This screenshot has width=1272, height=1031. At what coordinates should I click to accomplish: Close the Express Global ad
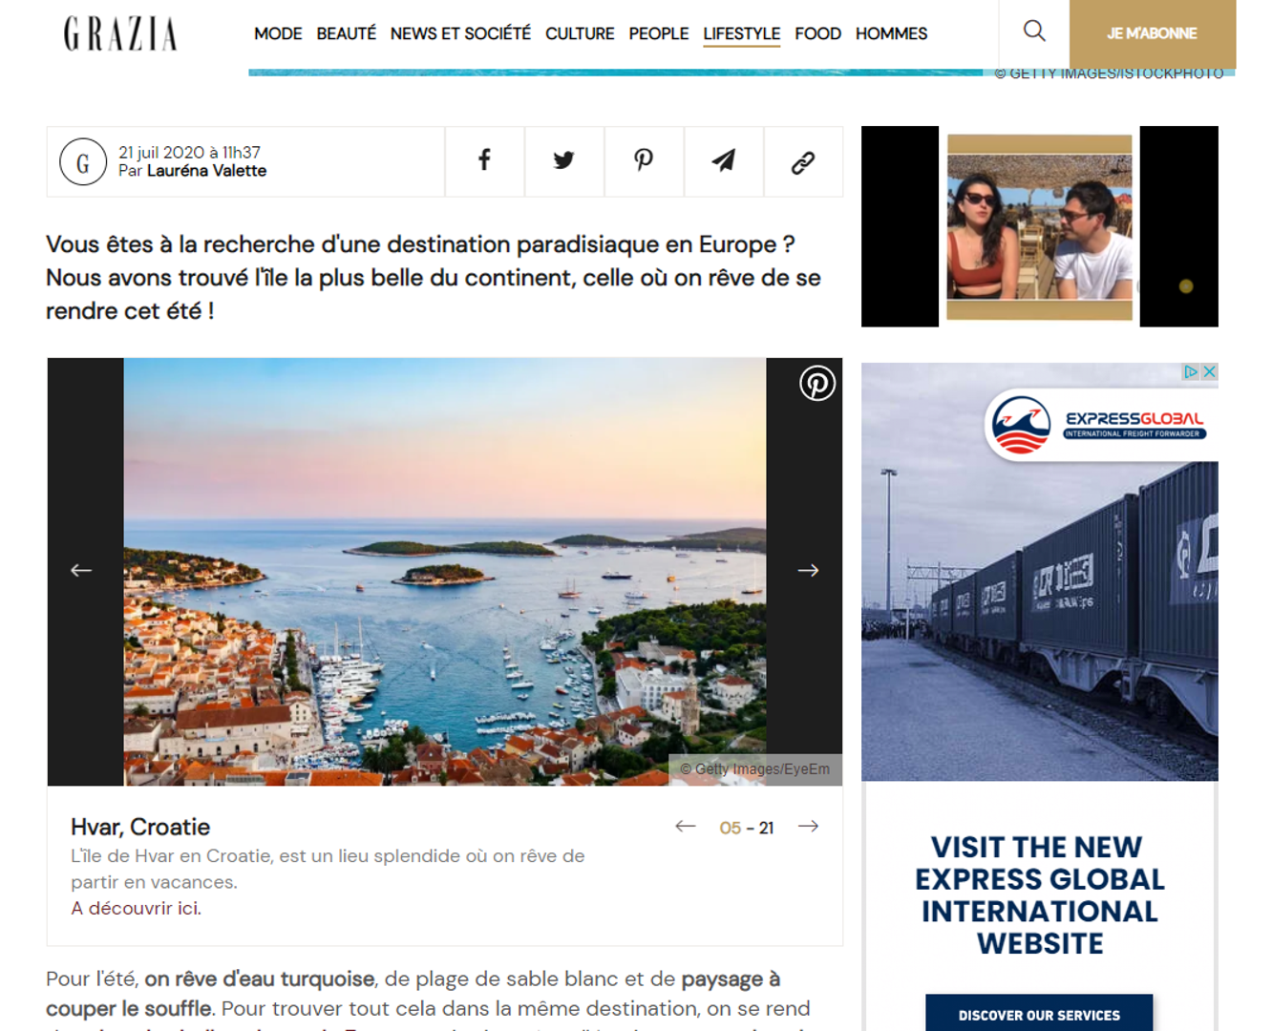pyautogui.click(x=1209, y=371)
